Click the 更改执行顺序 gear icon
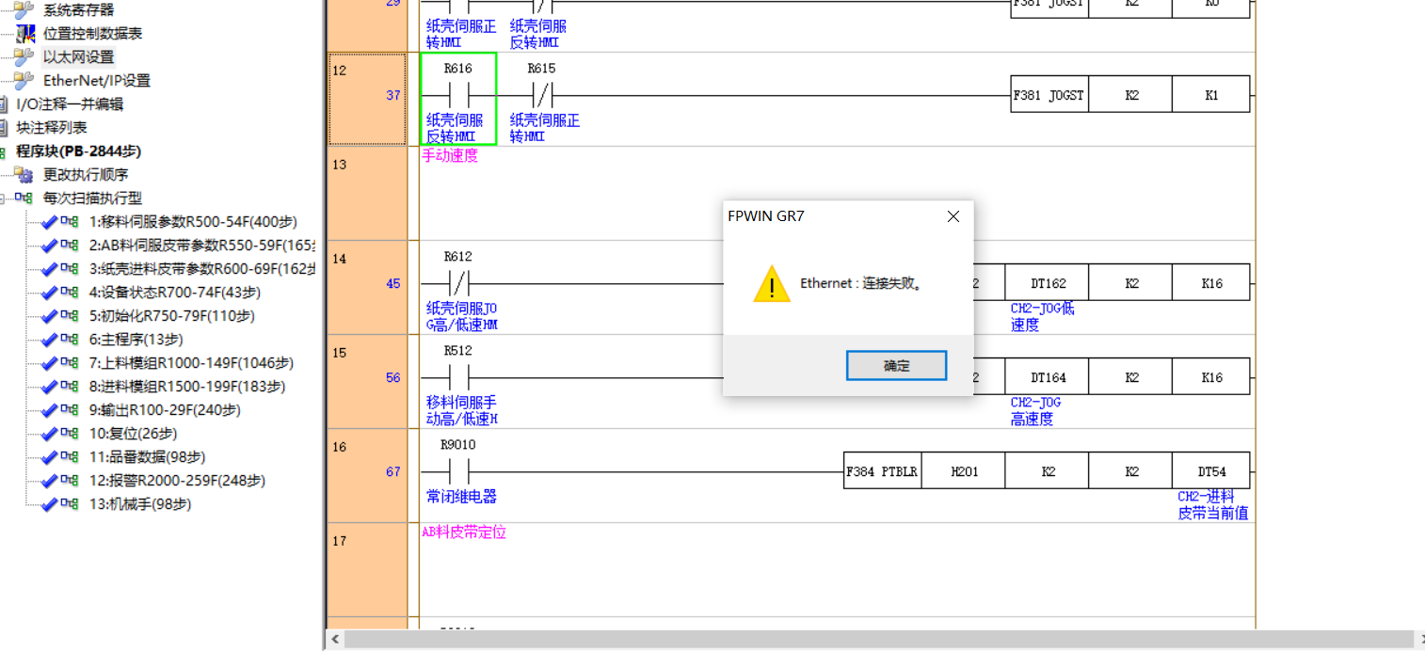 click(x=24, y=174)
